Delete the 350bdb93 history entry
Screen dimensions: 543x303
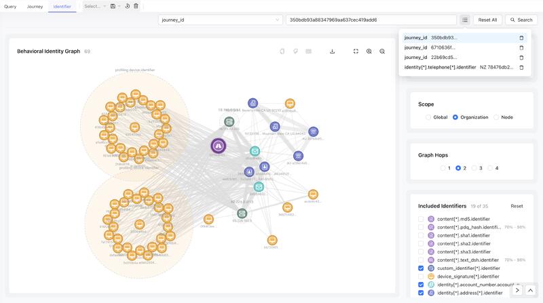[521, 38]
